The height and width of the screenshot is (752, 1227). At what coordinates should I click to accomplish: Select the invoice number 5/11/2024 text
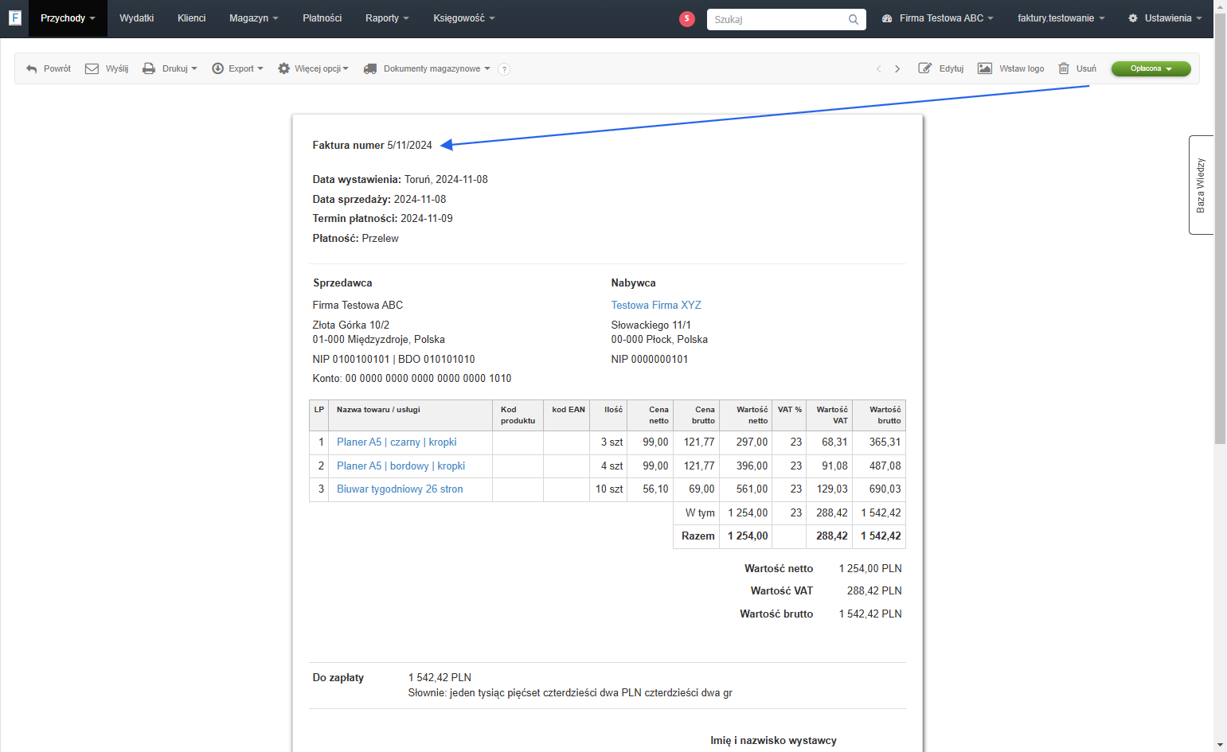[410, 146]
